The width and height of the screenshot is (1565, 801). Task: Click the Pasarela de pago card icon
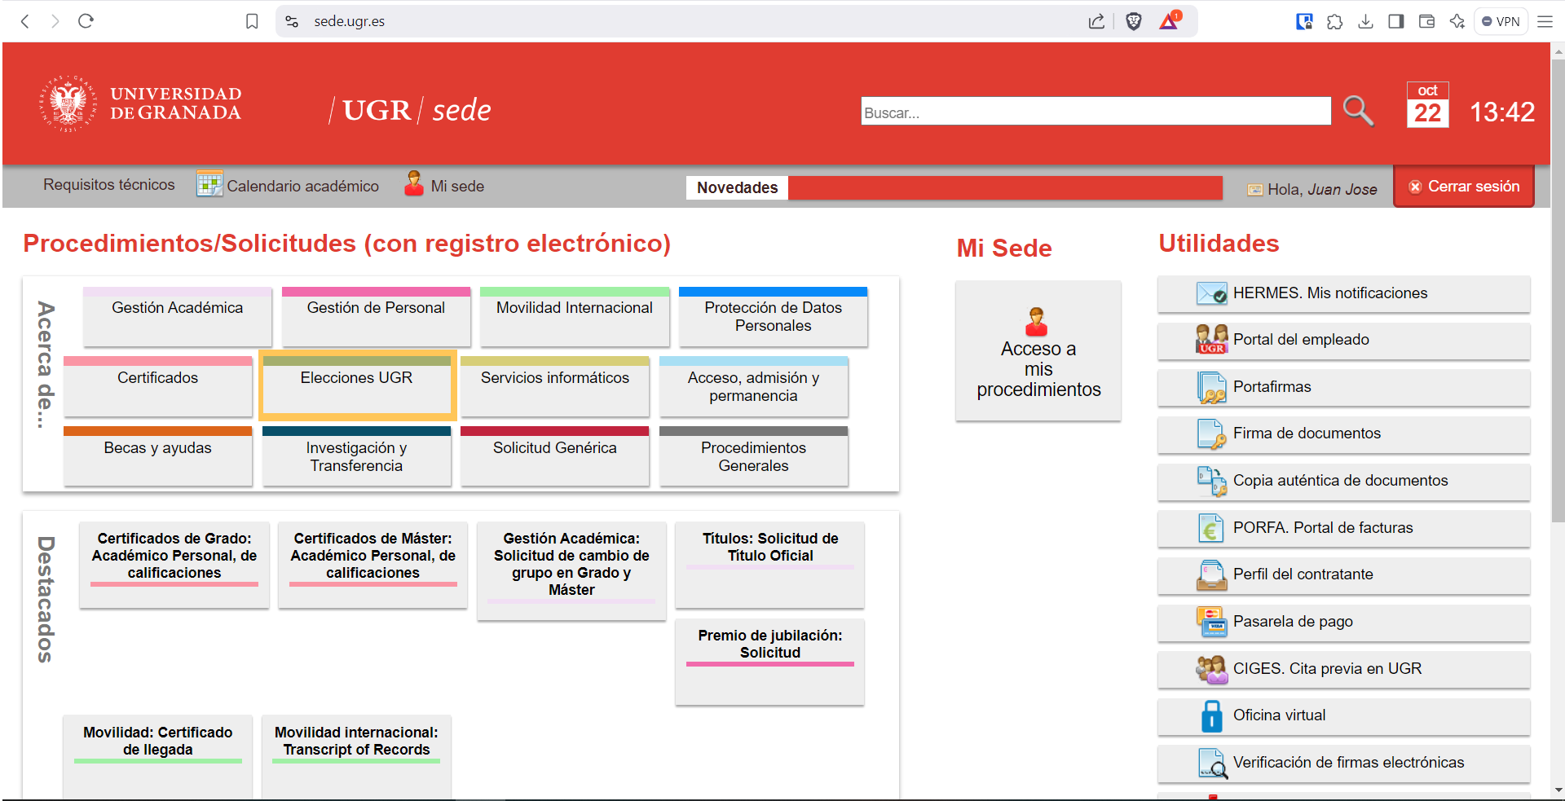click(1211, 622)
